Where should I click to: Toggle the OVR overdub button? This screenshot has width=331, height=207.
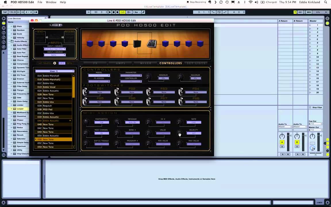(x=122, y=12)
